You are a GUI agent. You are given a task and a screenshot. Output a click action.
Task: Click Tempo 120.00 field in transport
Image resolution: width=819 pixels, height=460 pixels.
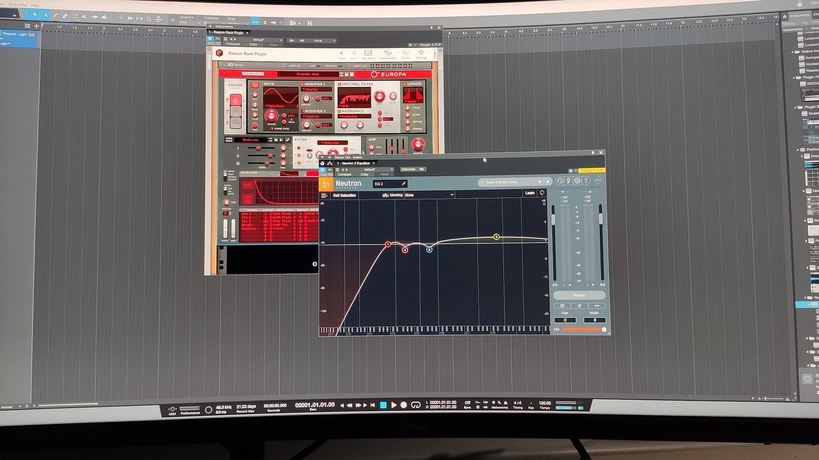tap(545, 403)
